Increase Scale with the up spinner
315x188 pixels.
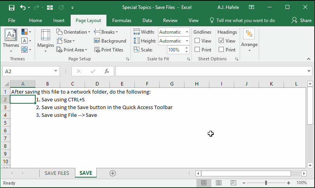click(x=186, y=48)
